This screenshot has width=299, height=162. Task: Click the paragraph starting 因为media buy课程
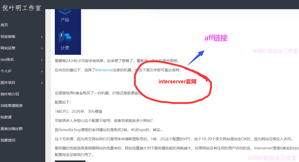pos(109,130)
